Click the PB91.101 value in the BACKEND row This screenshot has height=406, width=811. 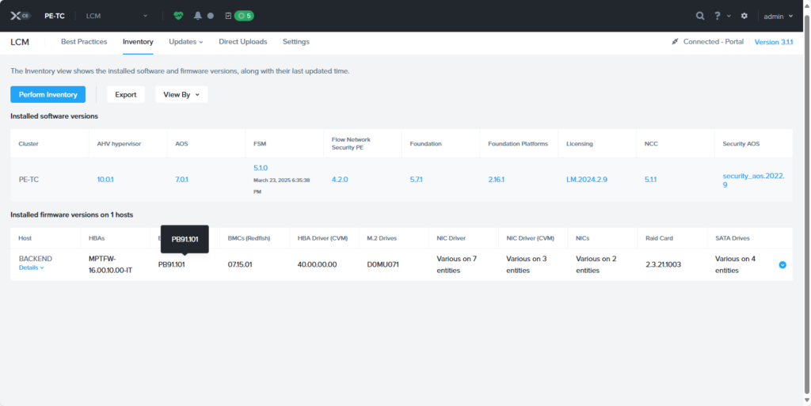click(x=171, y=264)
